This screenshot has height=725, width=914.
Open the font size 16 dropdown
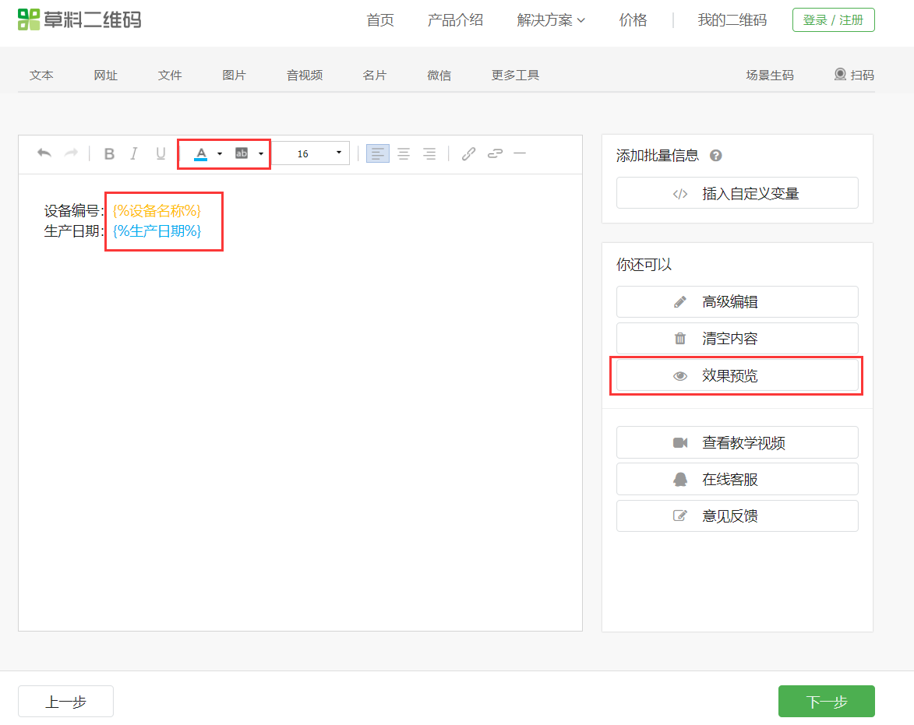click(312, 153)
